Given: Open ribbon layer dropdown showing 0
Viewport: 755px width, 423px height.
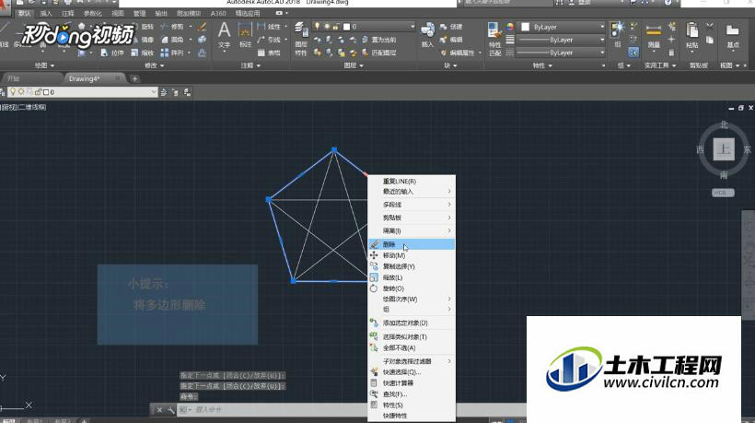Looking at the screenshot, I should (x=364, y=27).
